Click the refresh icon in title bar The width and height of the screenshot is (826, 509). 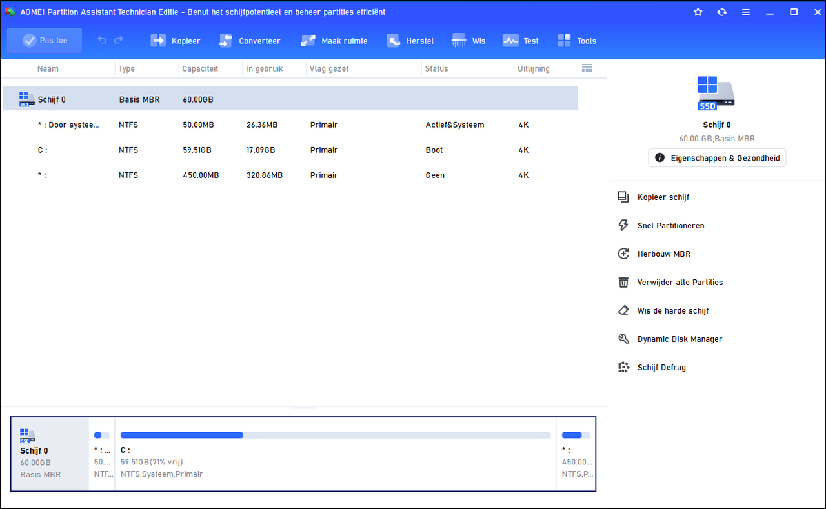721,12
